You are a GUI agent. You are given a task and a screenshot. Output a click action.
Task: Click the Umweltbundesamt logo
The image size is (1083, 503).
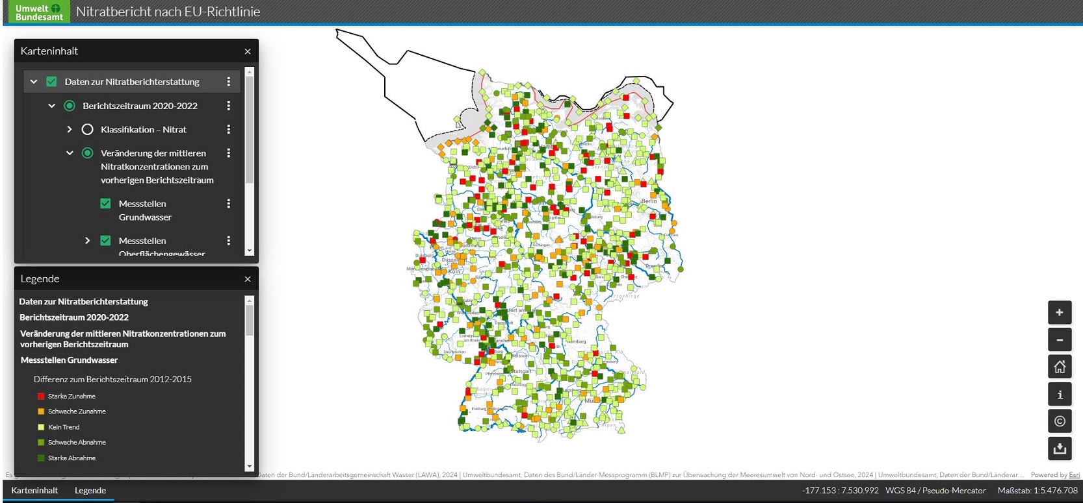click(39, 12)
